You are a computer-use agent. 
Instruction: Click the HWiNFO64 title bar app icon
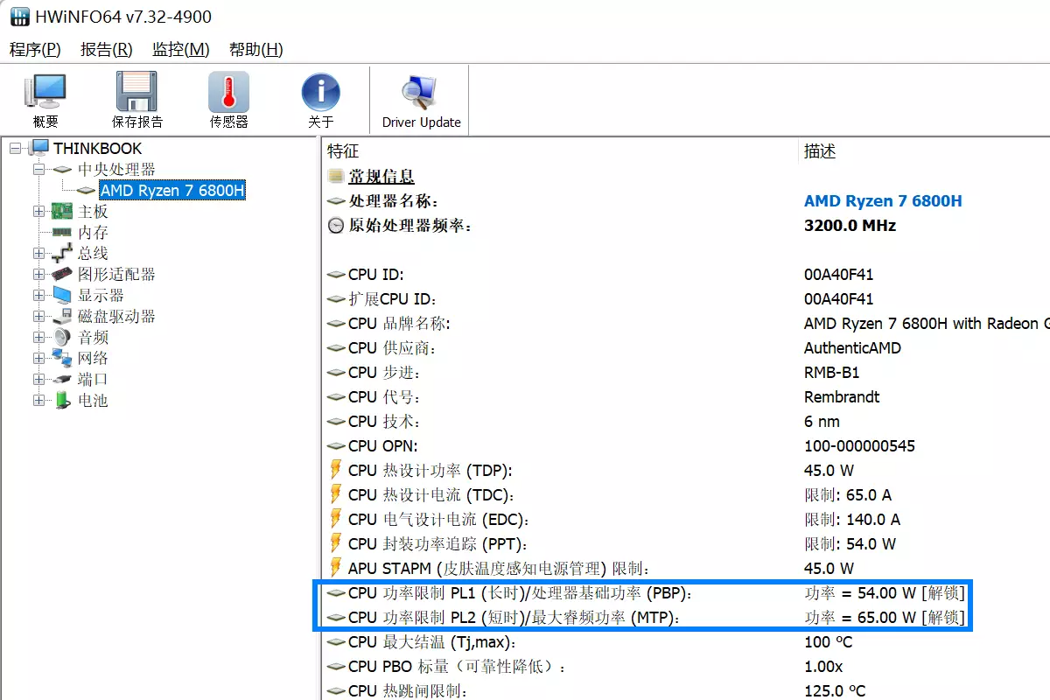[x=20, y=17]
